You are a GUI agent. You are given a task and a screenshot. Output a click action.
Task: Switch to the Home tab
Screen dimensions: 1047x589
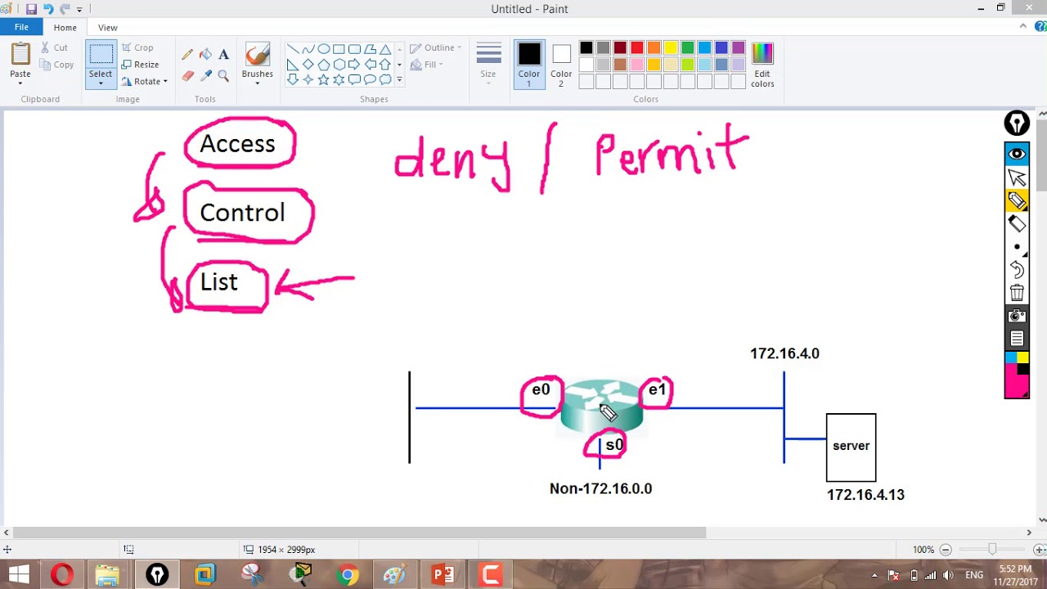pos(65,27)
